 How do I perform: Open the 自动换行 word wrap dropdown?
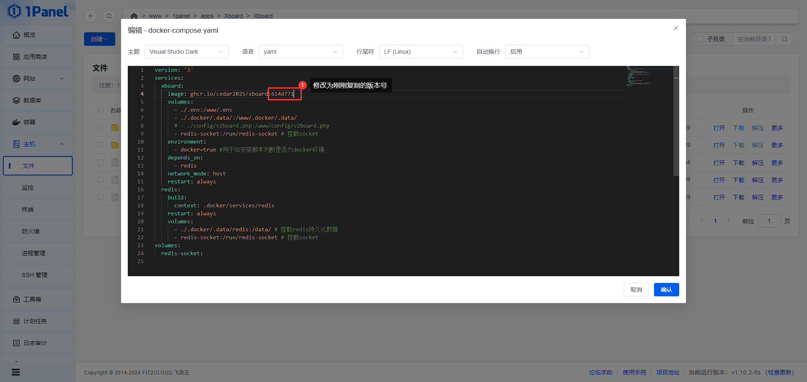[547, 52]
